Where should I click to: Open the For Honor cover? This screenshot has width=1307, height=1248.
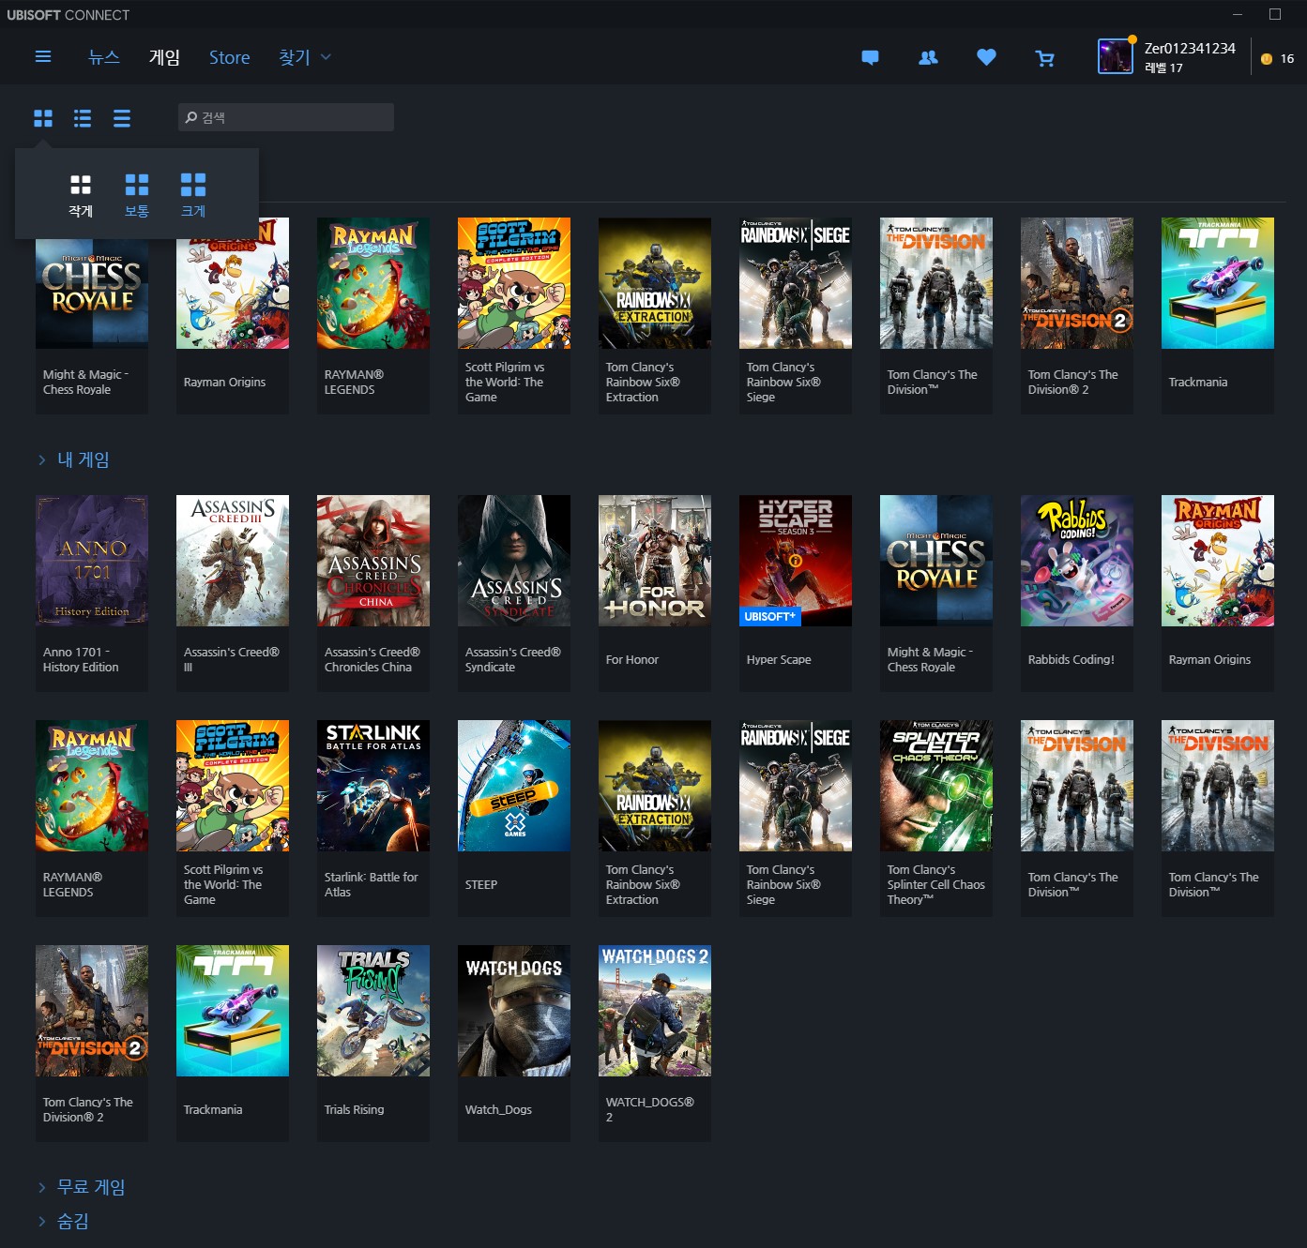[655, 561]
